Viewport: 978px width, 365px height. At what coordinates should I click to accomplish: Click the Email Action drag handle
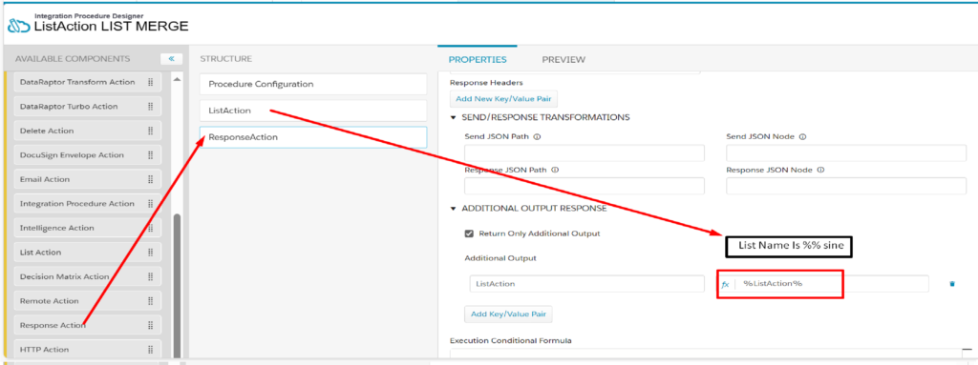coord(150,179)
